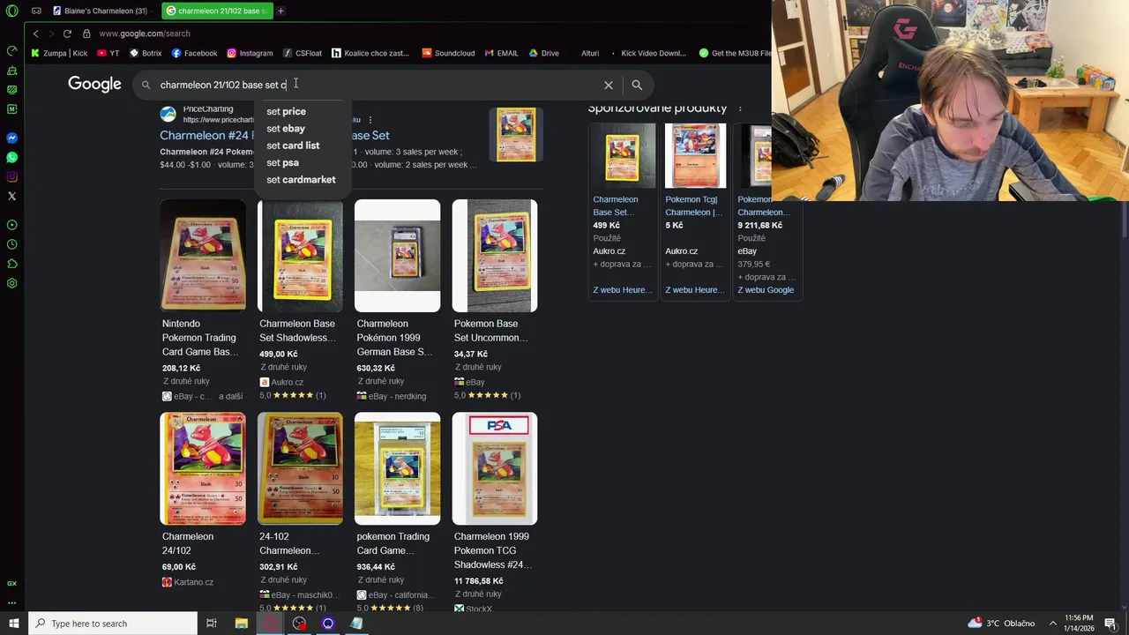Image resolution: width=1129 pixels, height=635 pixels.
Task: Click the address bar URL
Action: point(145,34)
